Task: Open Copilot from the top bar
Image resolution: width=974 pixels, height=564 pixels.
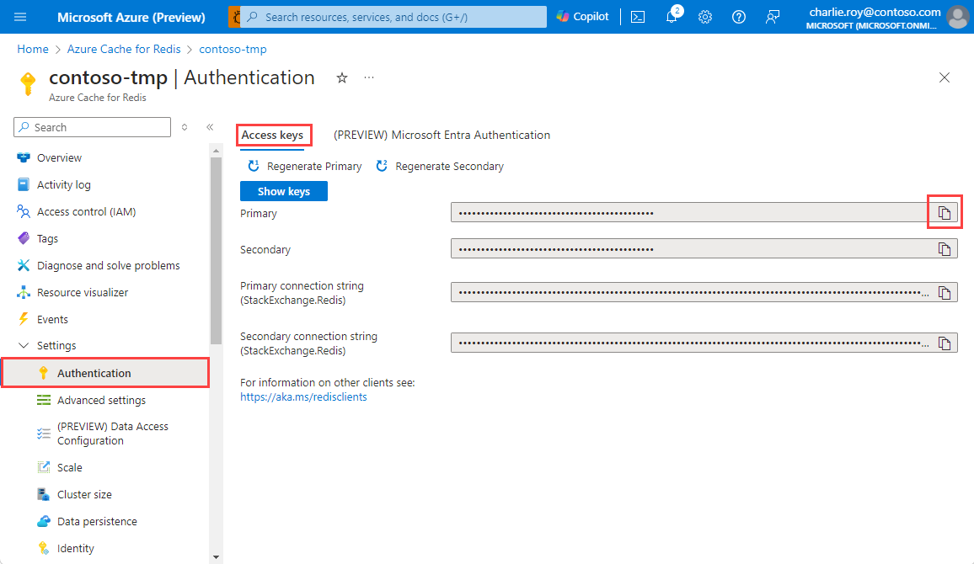Action: coord(582,16)
